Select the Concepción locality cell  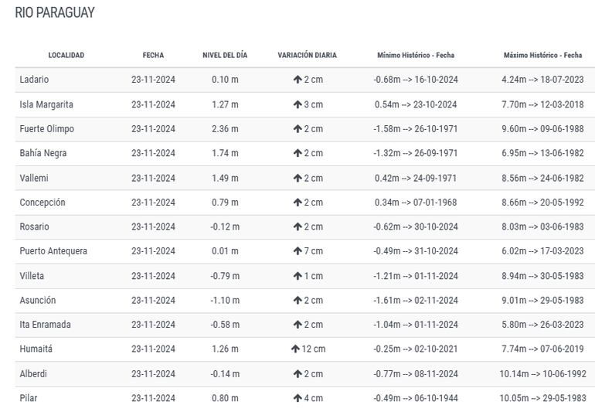click(x=42, y=203)
